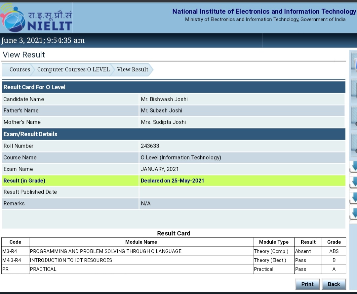Click the National Institute of Electronics title

(x=264, y=12)
